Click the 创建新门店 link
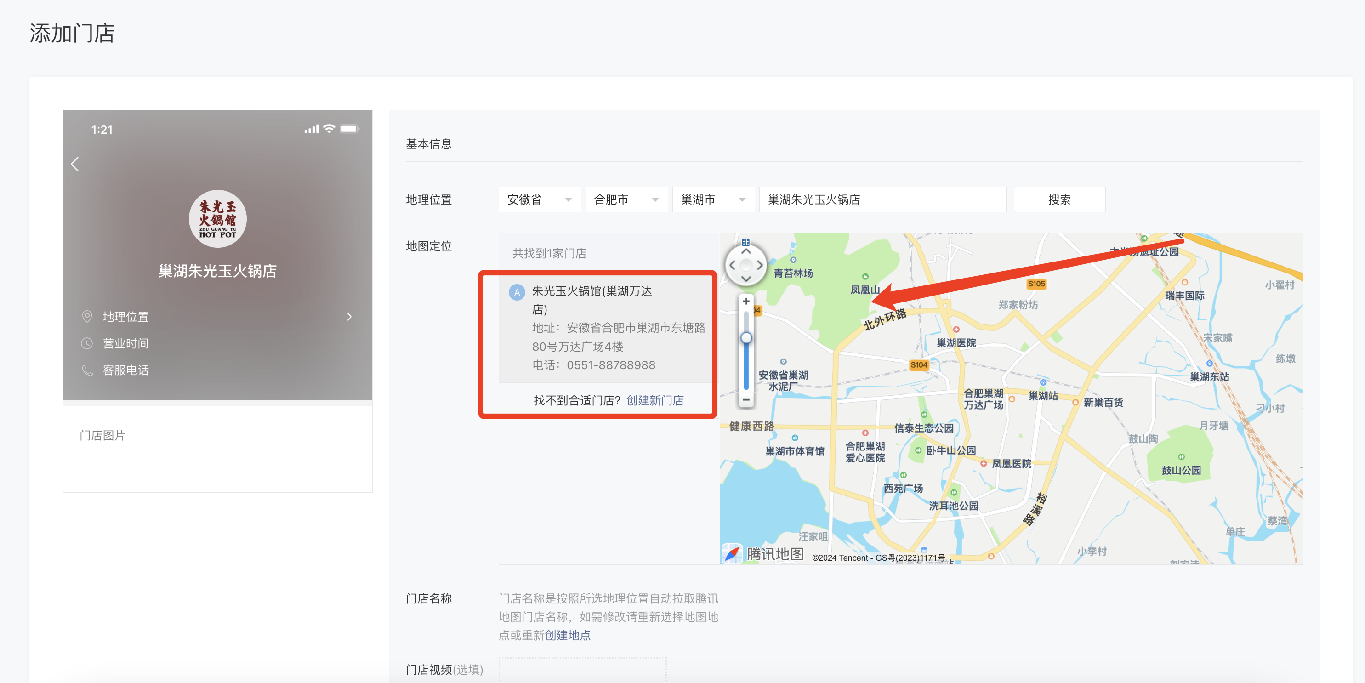This screenshot has width=1365, height=683. coord(655,400)
